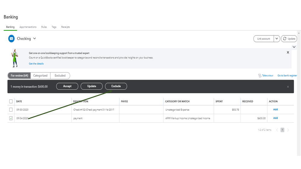The image size is (301, 169).
Task: Go to next page arrow
Action: pos(288,130)
